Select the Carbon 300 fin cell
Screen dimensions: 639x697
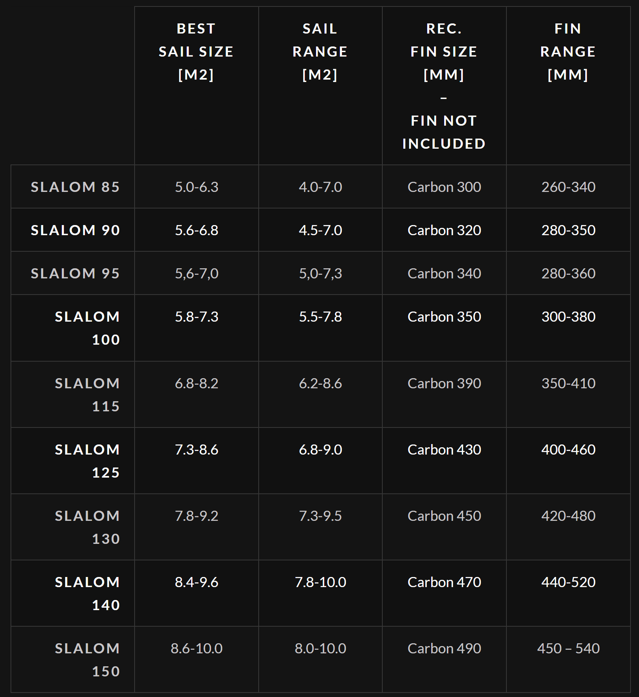click(x=444, y=187)
